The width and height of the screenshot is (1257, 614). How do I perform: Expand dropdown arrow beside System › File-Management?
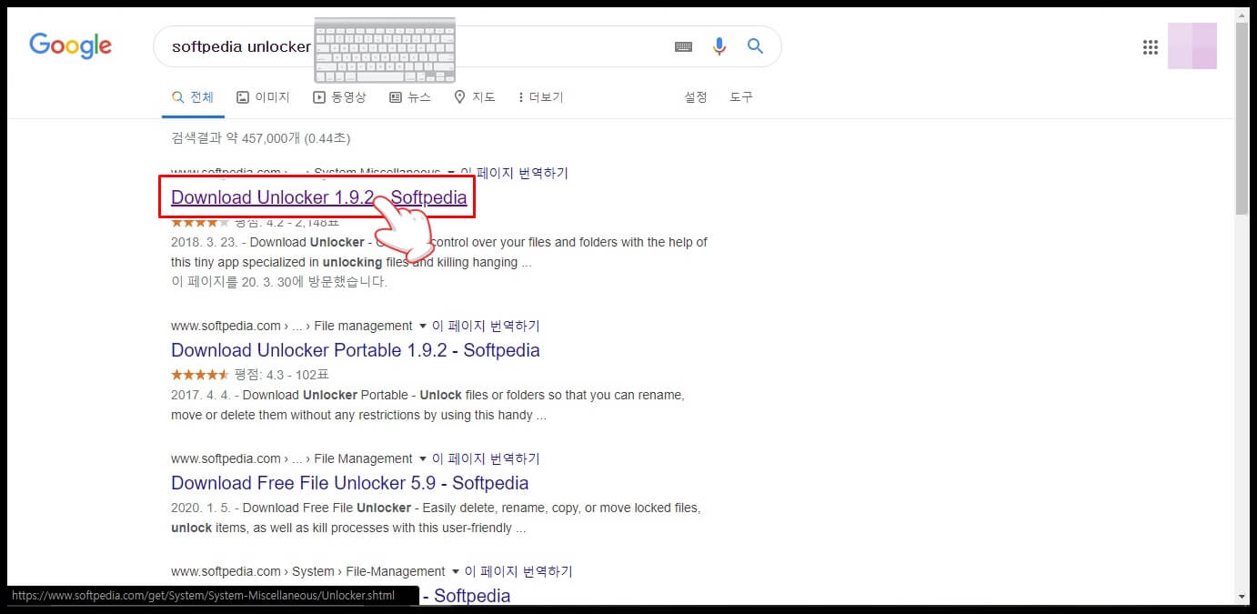[455, 571]
